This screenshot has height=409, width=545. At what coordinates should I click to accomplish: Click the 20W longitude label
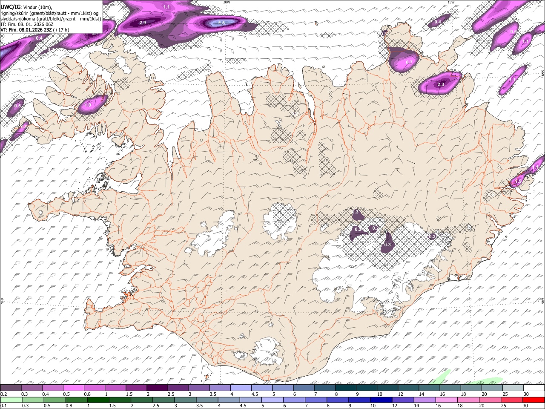click(x=227, y=2)
